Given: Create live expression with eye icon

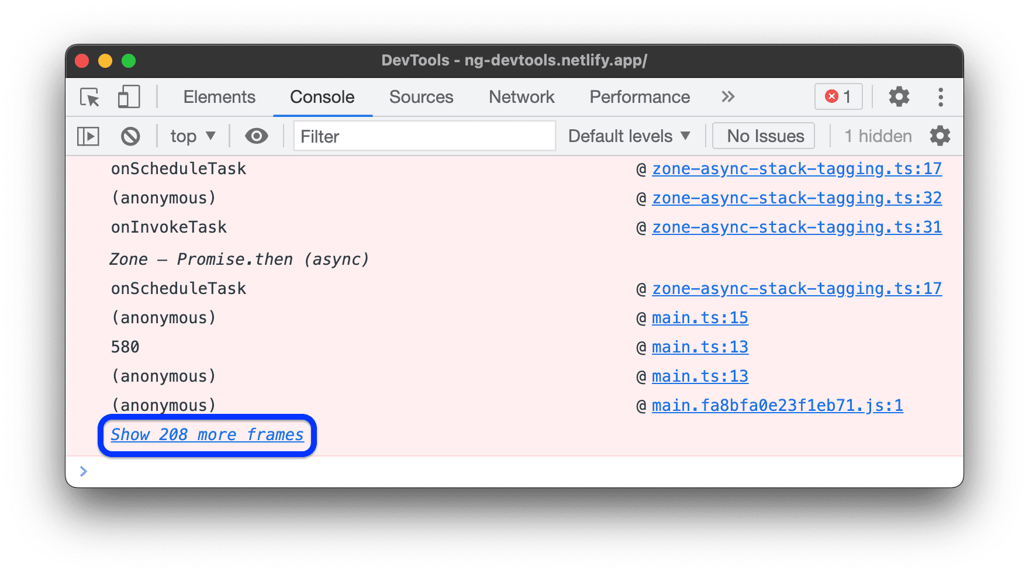Looking at the screenshot, I should [256, 137].
